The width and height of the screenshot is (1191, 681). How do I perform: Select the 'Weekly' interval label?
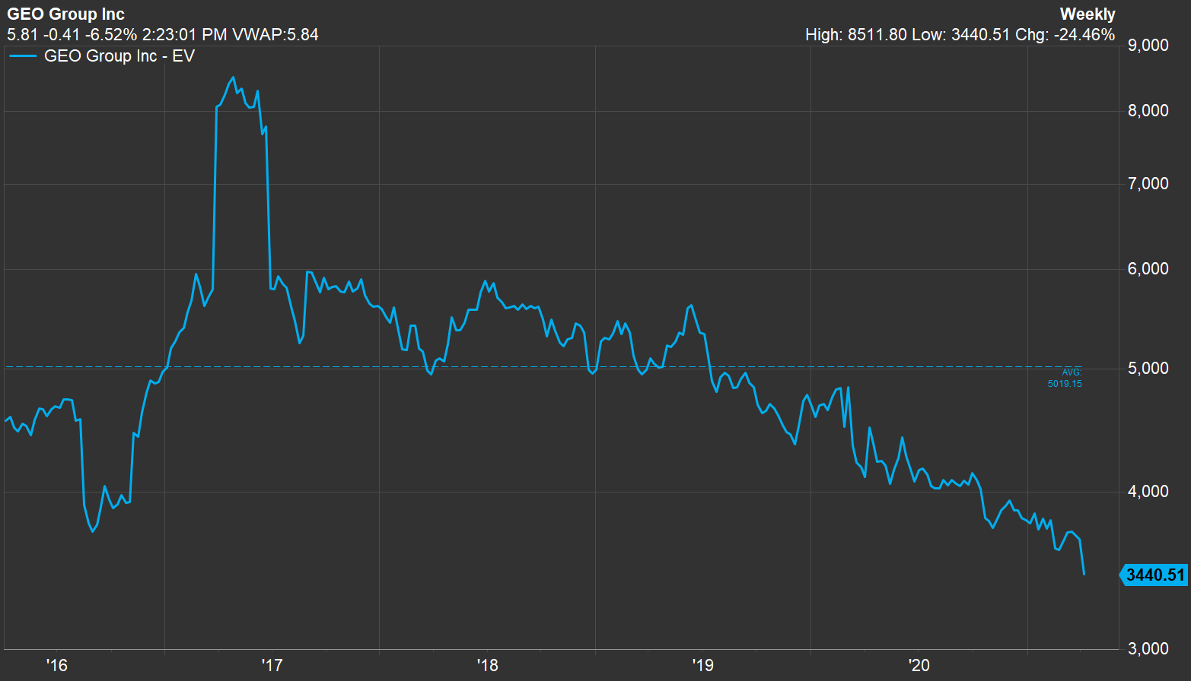[1088, 14]
